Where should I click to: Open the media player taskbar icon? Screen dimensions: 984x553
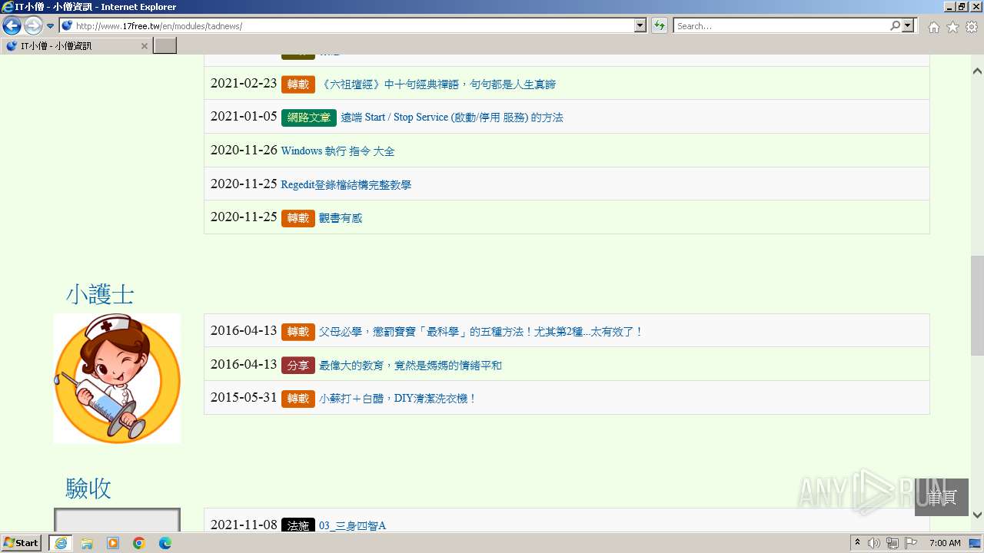click(113, 543)
